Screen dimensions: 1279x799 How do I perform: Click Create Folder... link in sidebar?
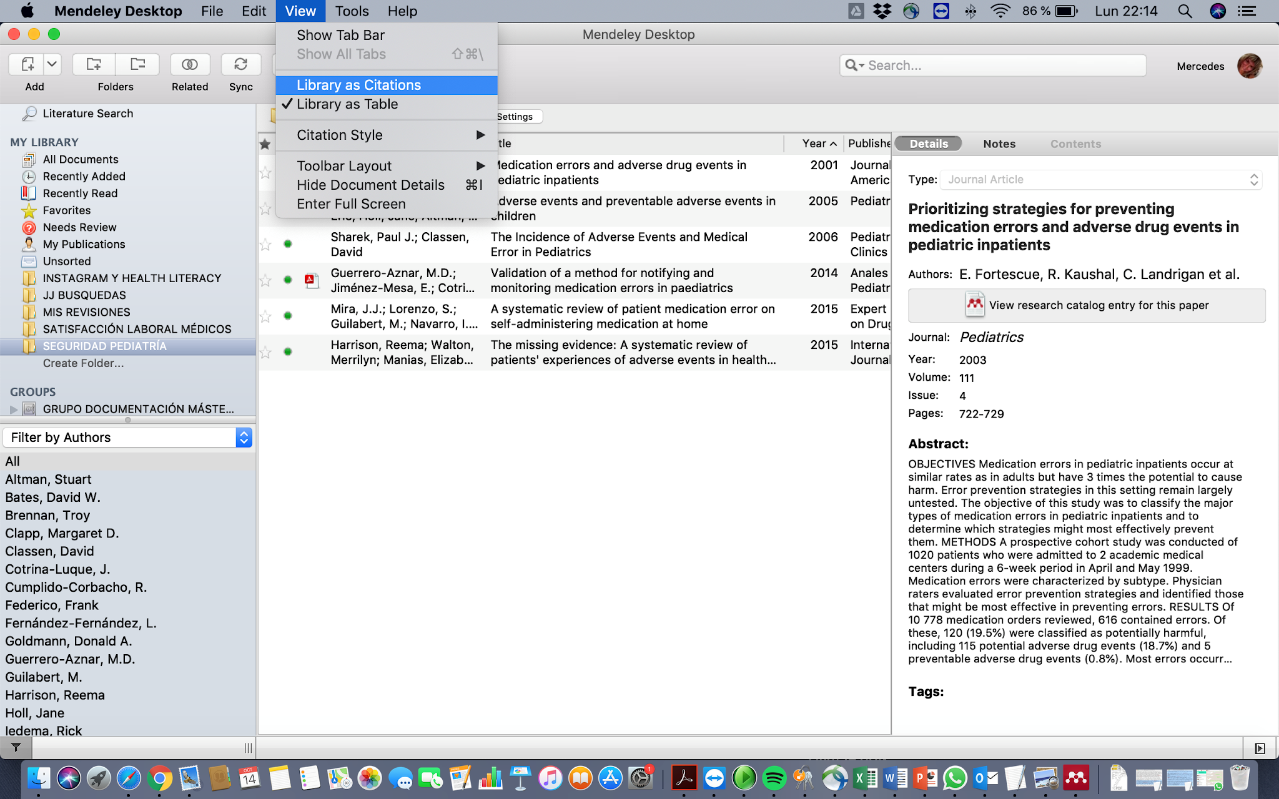click(x=83, y=363)
